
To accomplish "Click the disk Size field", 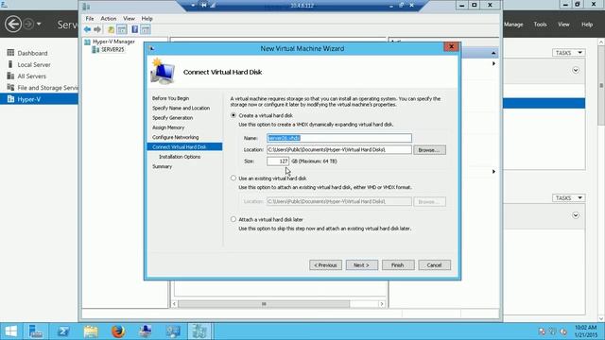I will (277, 161).
